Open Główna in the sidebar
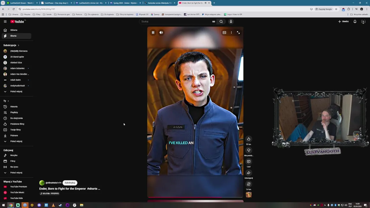Screen dimensions: 370x208 click(16, 30)
